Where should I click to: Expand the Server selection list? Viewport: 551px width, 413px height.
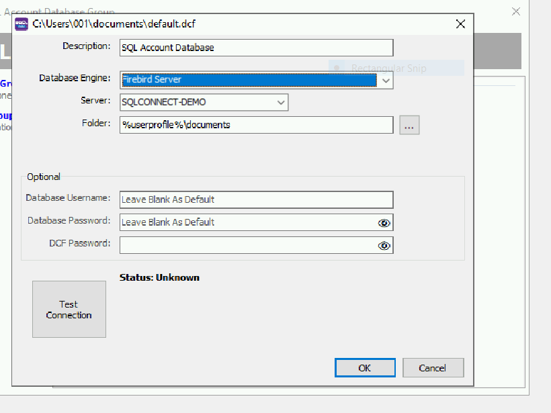click(280, 103)
